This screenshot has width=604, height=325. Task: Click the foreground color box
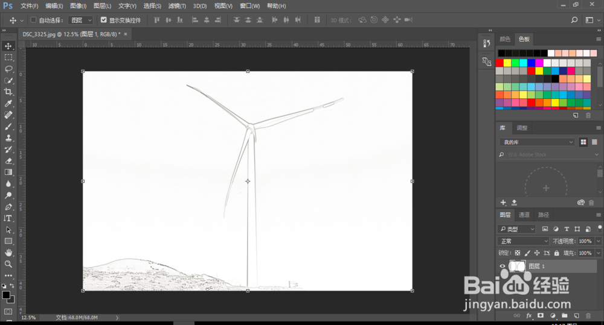pos(6,295)
